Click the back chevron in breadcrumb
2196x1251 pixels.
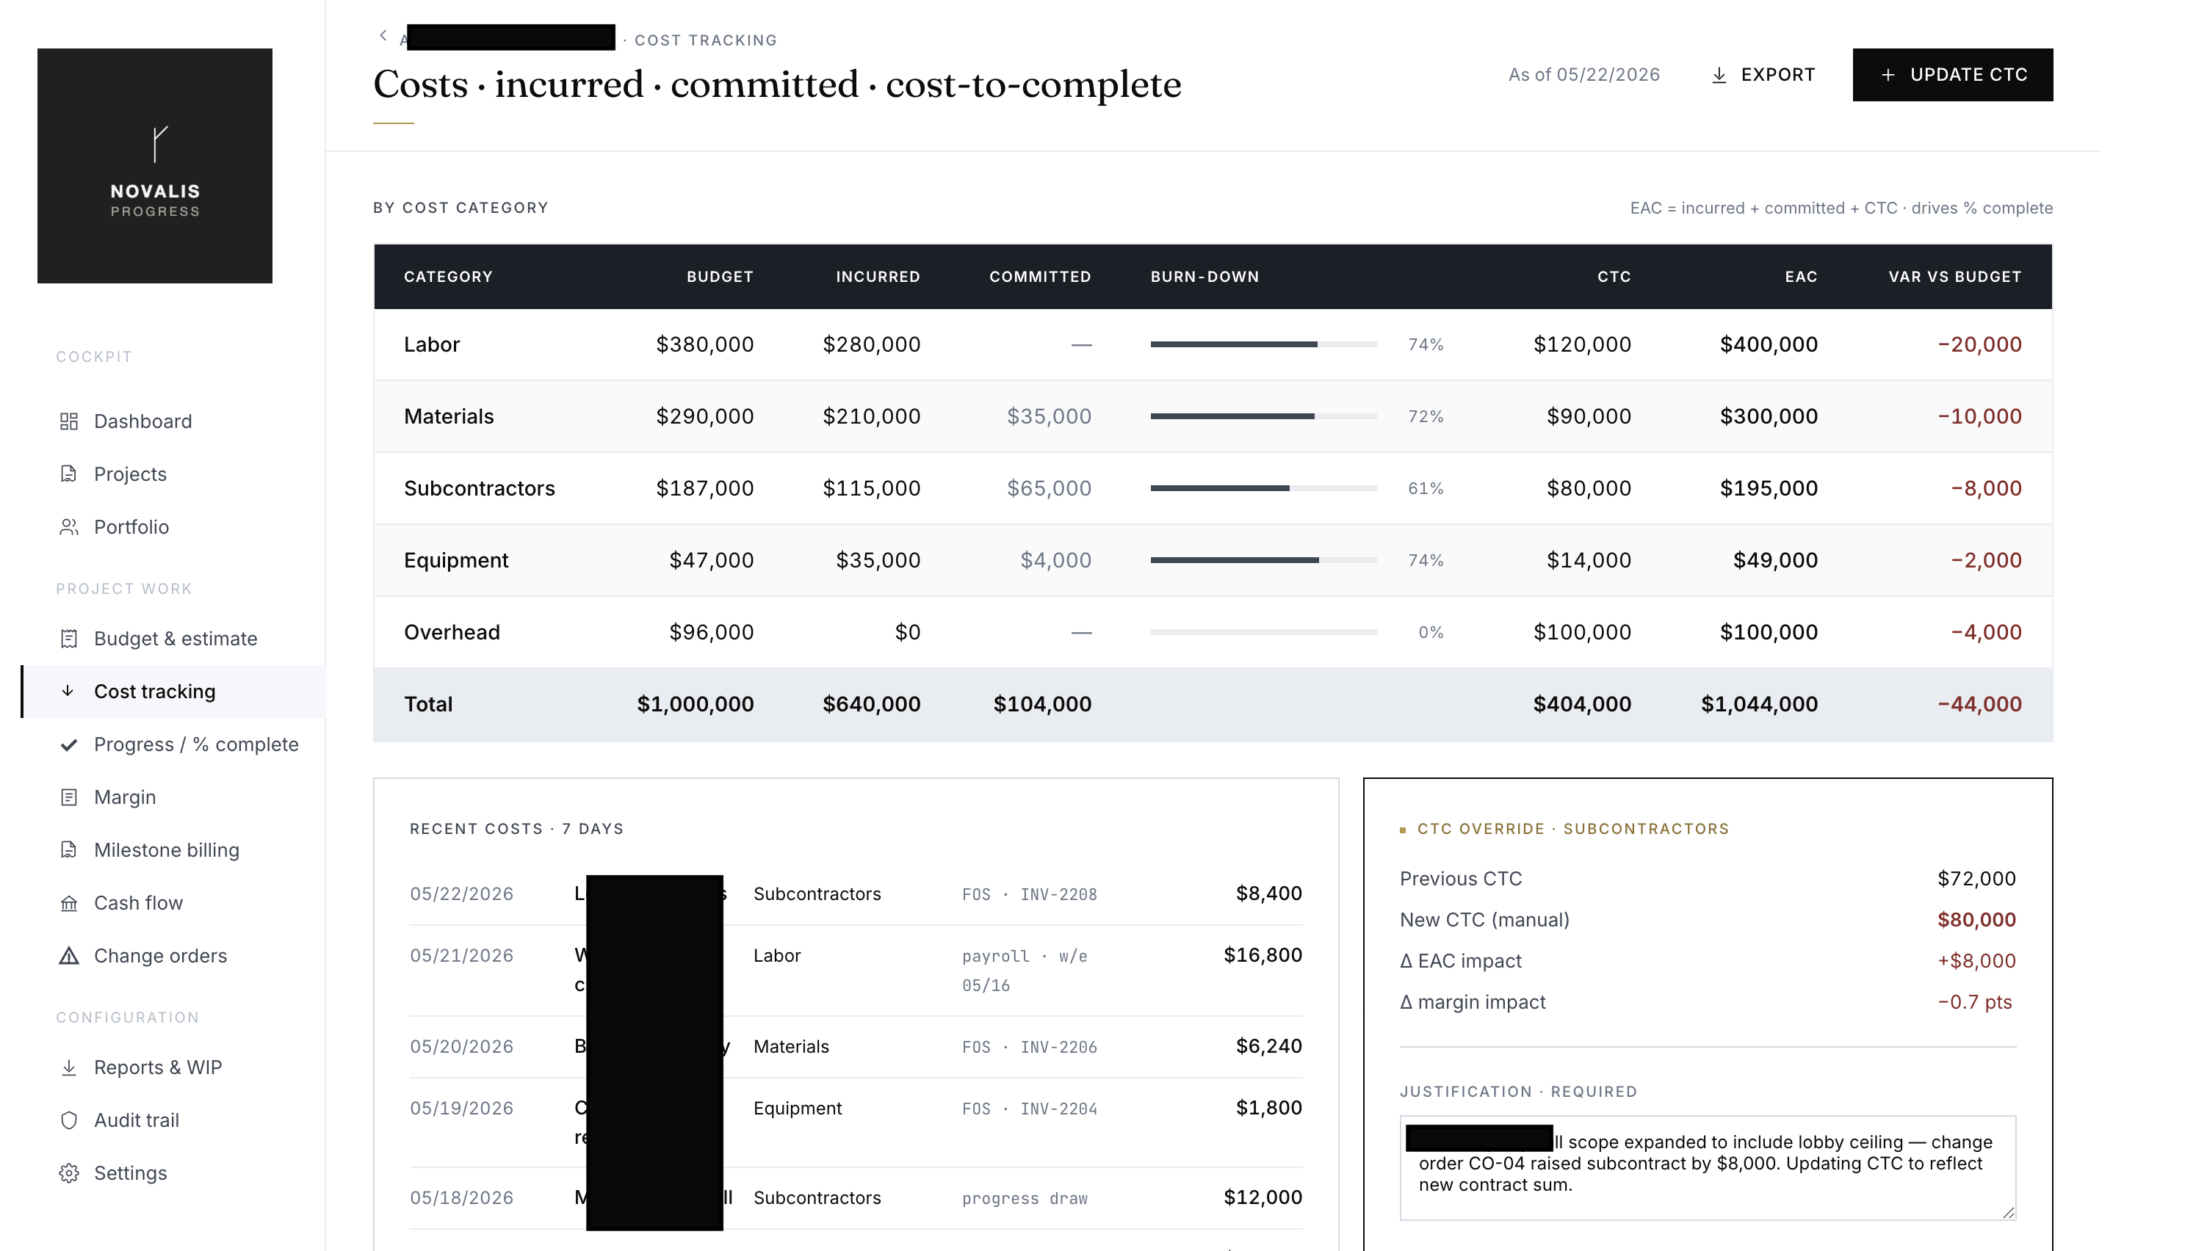point(383,35)
